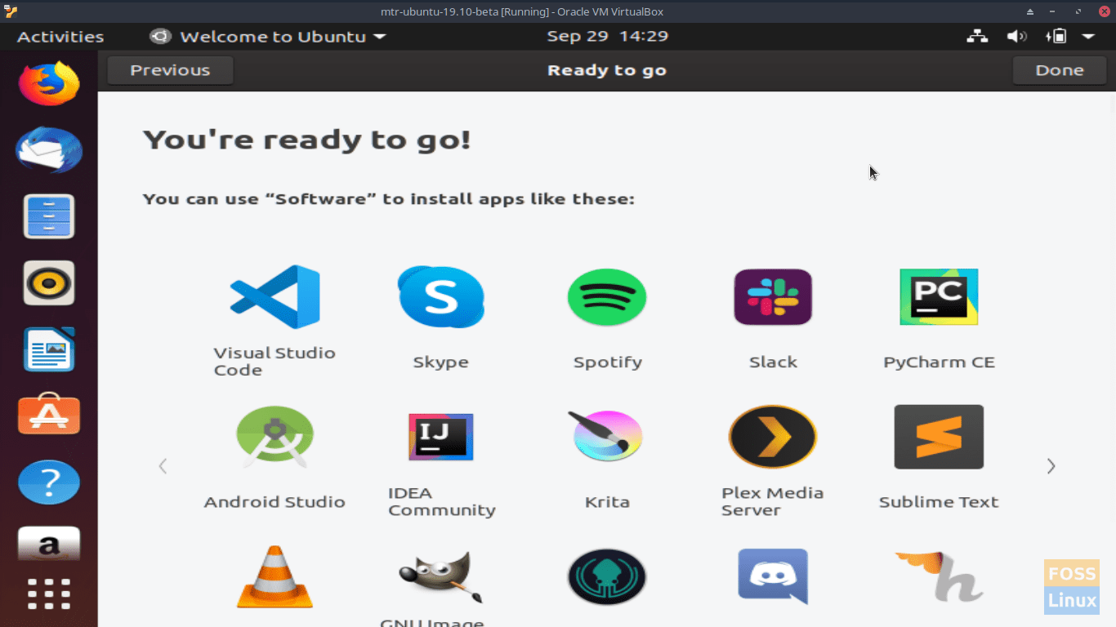Screen dimensions: 1116x627
Task: Launch LibreOffice Writer from the dock
Action: [49, 349]
